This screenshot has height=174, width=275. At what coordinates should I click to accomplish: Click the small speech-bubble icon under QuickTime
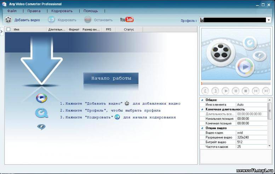(x=41, y=127)
